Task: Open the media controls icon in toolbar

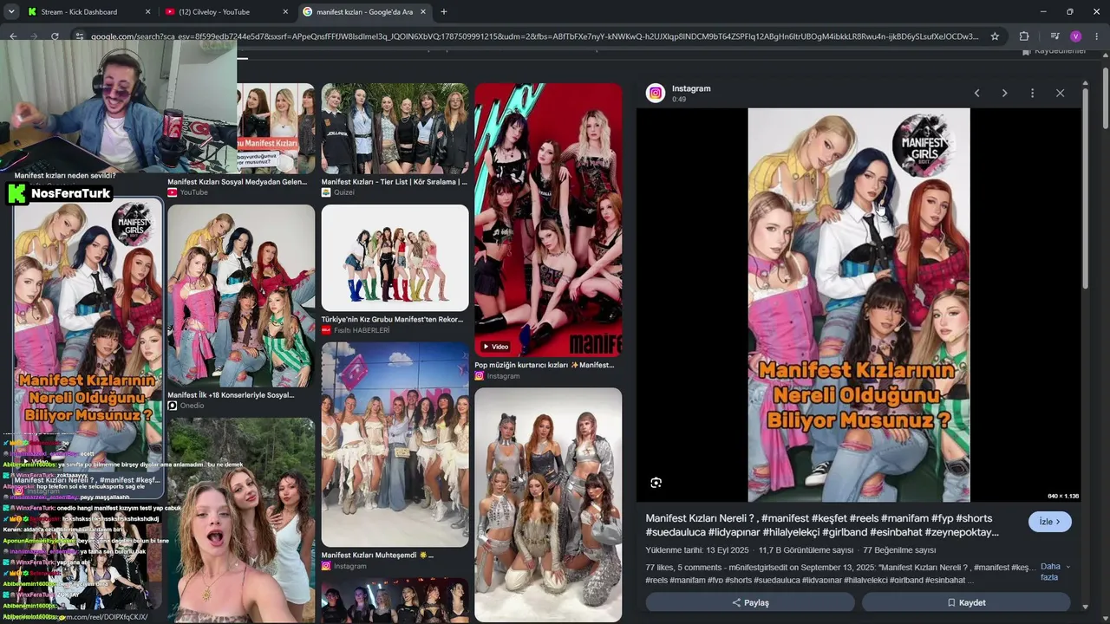Action: [1054, 36]
